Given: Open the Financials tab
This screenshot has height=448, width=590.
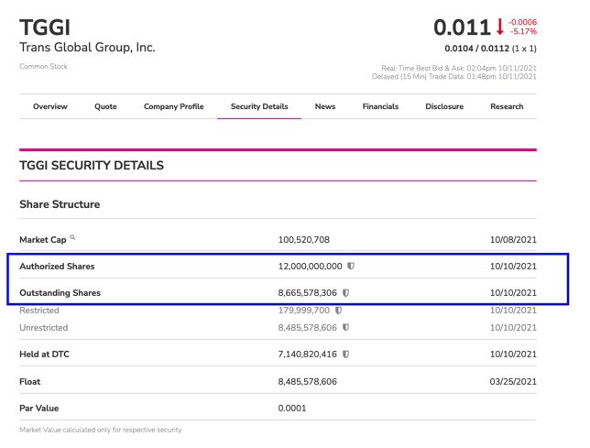Looking at the screenshot, I should click(380, 106).
